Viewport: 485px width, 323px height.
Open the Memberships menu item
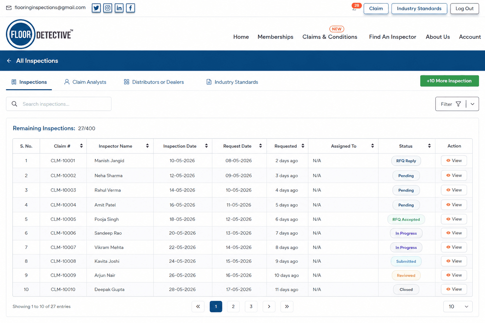(x=275, y=37)
